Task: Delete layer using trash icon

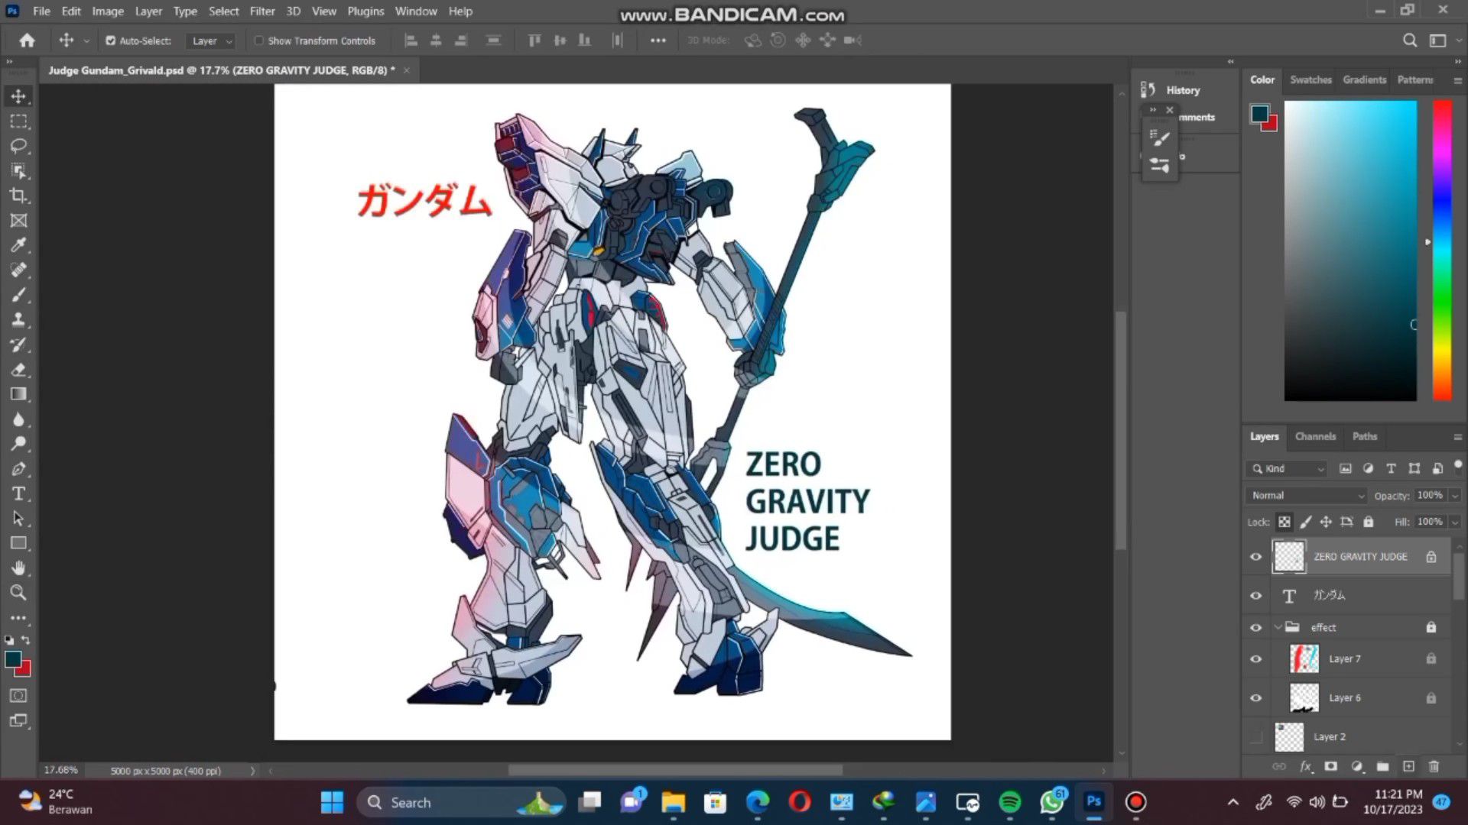Action: pos(1434,766)
